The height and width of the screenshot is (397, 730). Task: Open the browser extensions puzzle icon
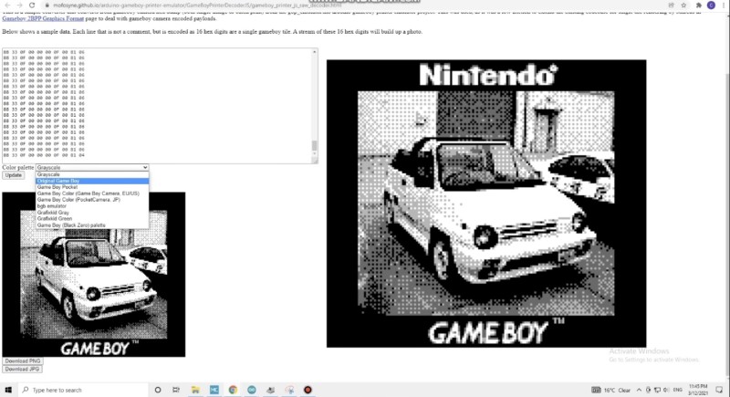(699, 5)
